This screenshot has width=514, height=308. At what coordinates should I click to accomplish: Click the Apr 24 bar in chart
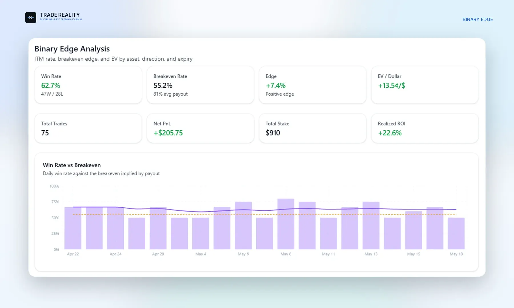pyautogui.click(x=115, y=228)
